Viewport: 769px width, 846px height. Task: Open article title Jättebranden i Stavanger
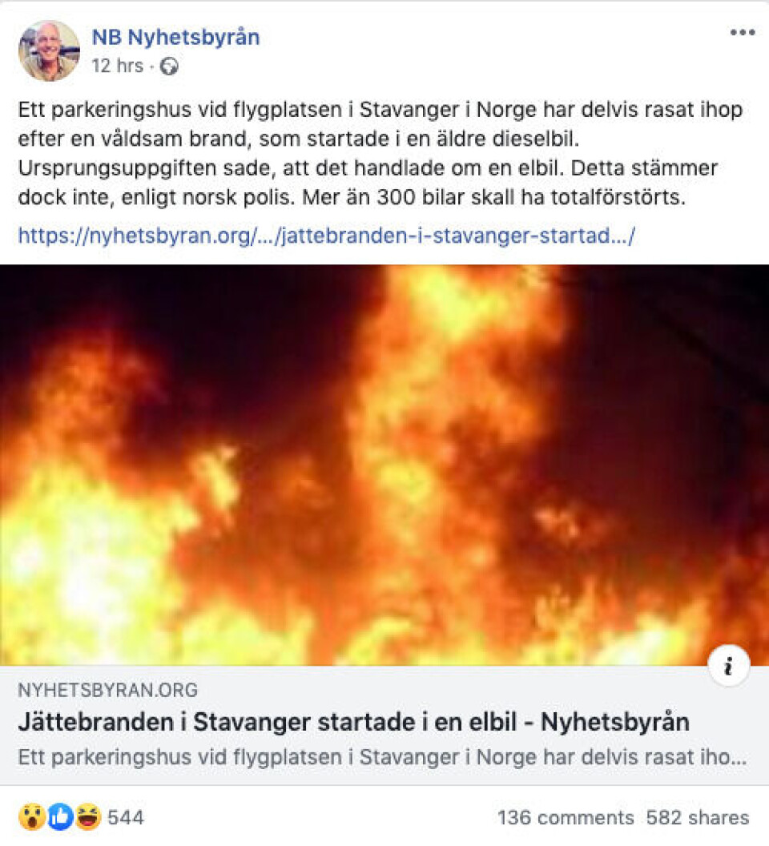point(353,722)
